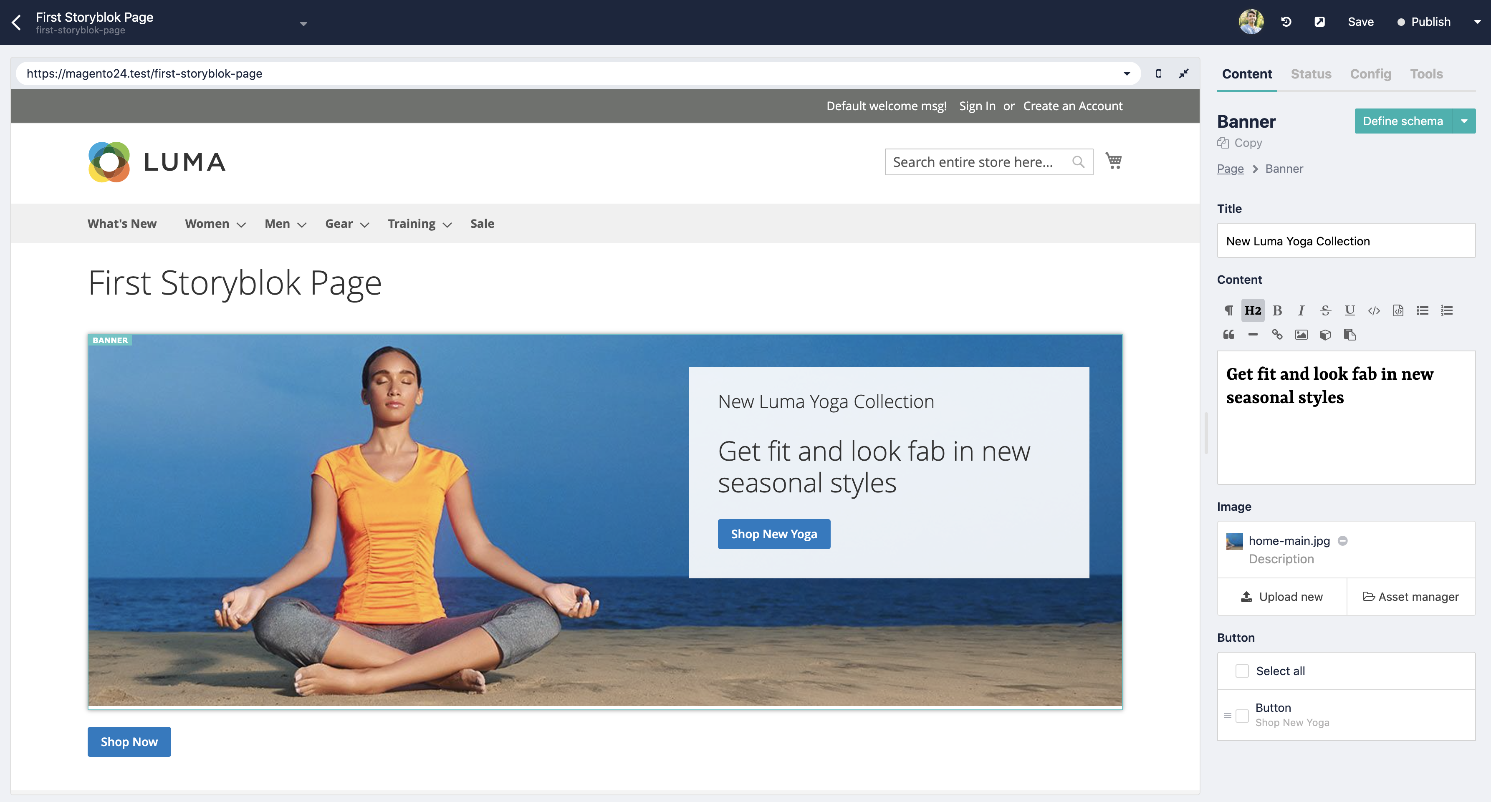Screen dimensions: 1491x802
Task: Create a bullet list in Content editor
Action: 1422,311
